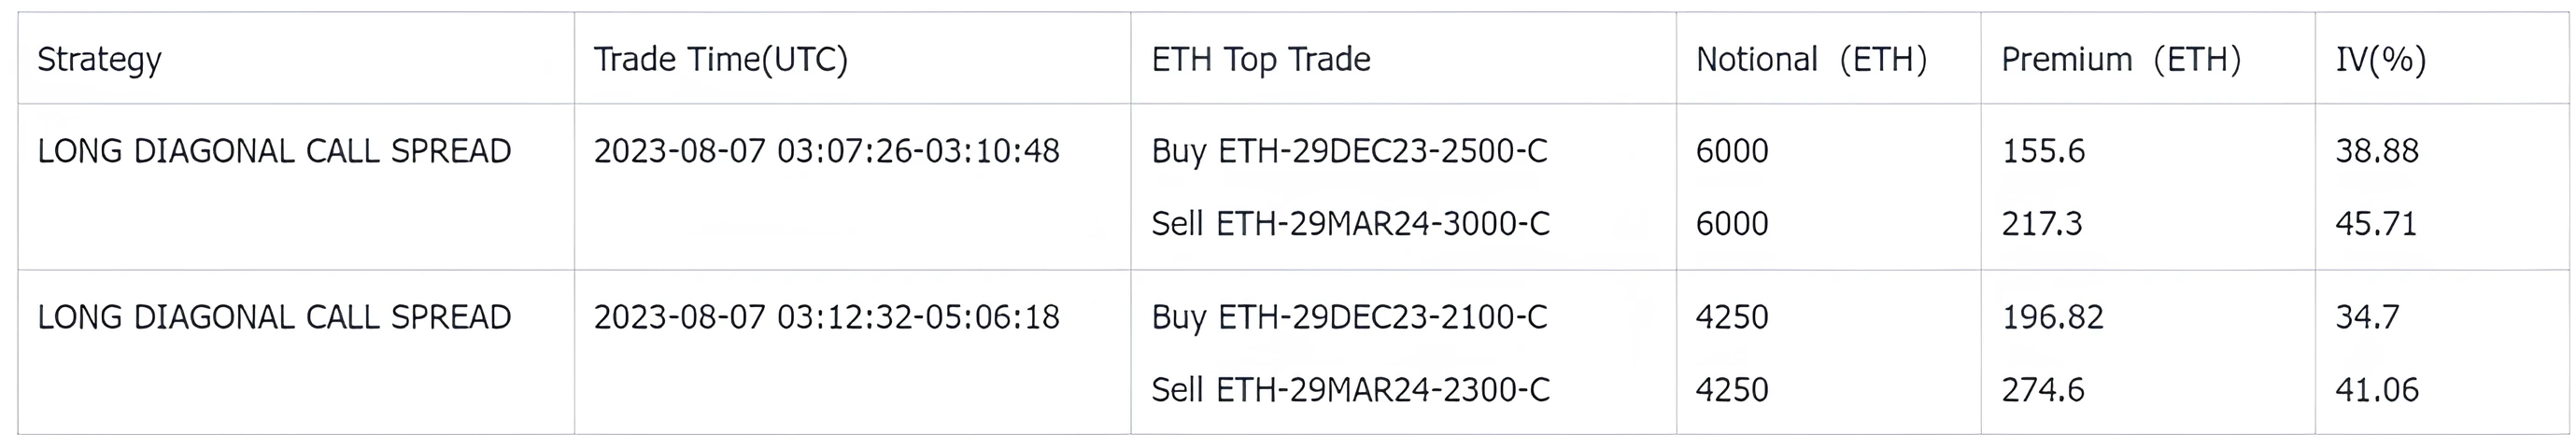Click the 196.82 premium value
2576x448 pixels.
point(2052,317)
